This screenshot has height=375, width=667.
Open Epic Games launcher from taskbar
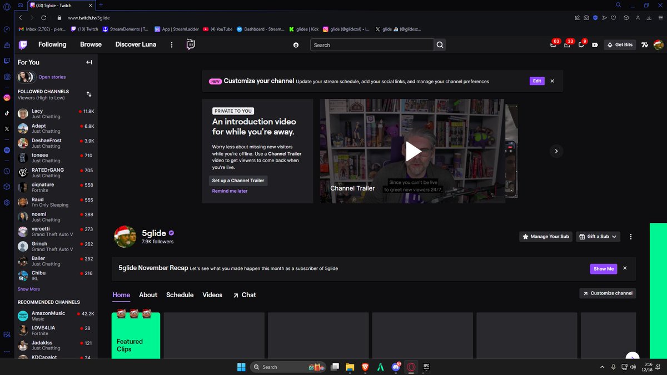(x=427, y=367)
